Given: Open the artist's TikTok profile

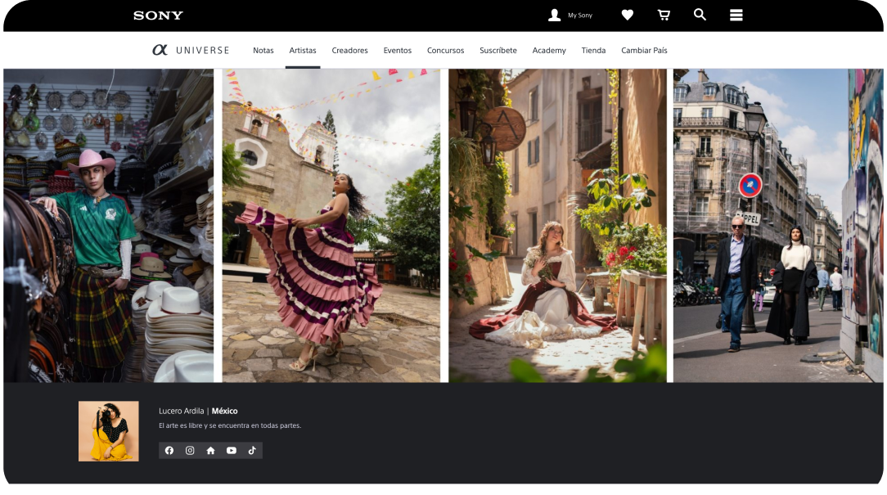Looking at the screenshot, I should (x=252, y=451).
